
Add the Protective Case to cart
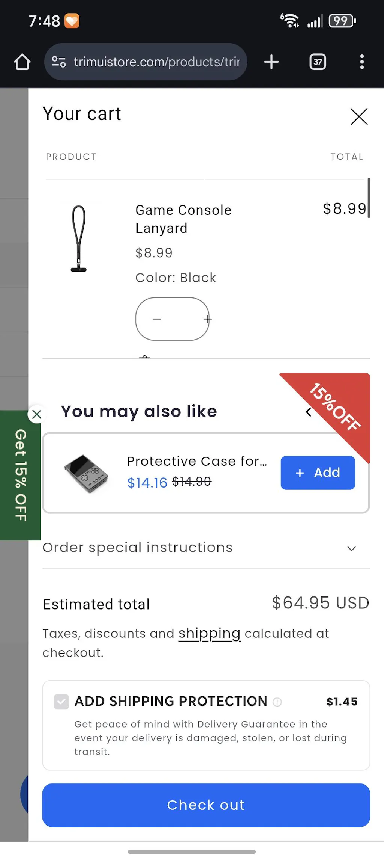point(318,473)
